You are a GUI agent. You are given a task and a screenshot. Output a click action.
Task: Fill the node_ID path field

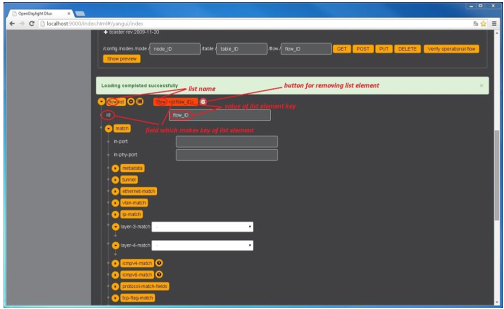(175, 49)
